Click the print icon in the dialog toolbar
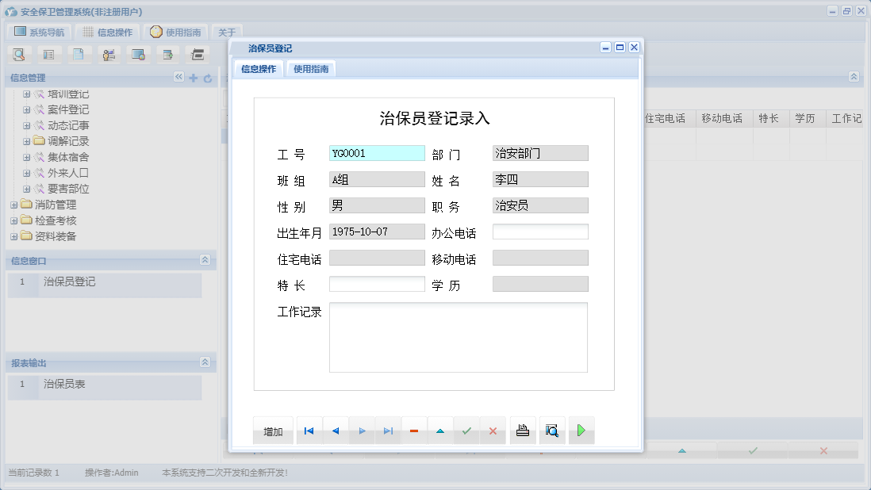Image resolution: width=871 pixels, height=490 pixels. click(x=522, y=430)
